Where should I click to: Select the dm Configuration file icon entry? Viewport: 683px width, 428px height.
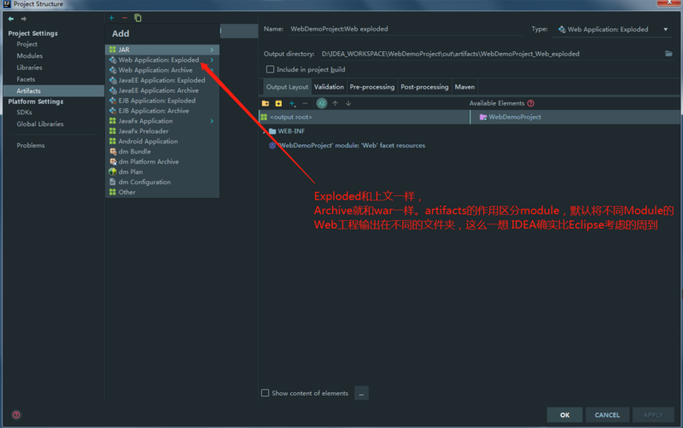click(113, 182)
